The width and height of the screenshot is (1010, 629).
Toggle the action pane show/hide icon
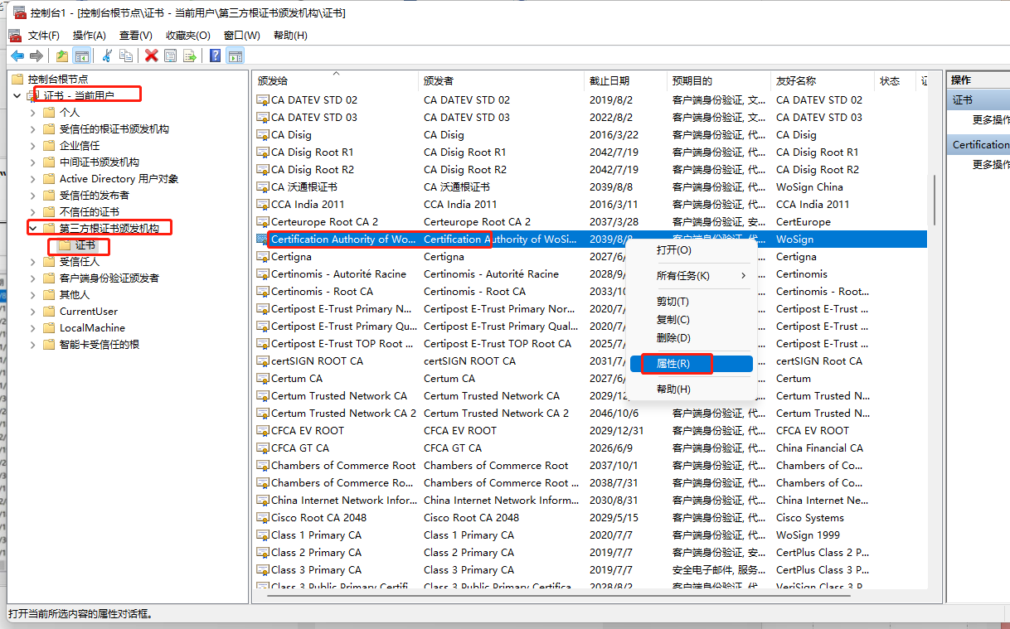click(236, 56)
